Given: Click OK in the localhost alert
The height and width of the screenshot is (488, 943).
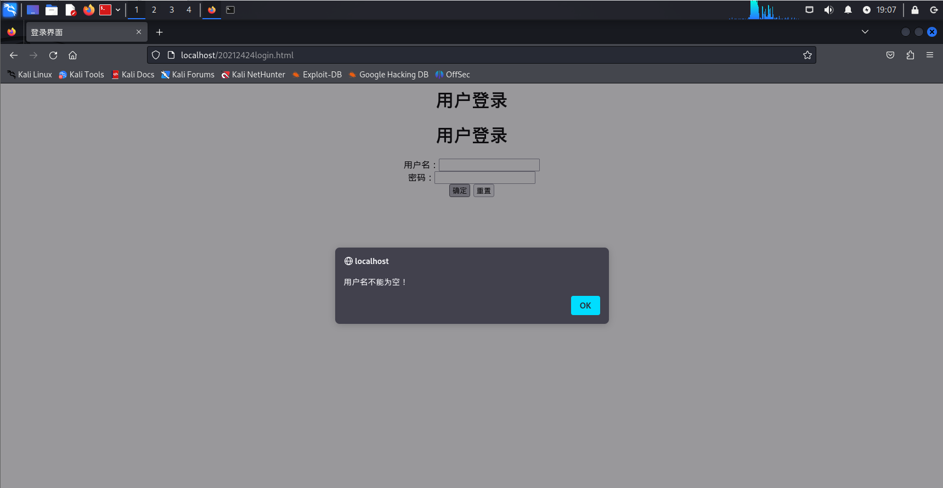Looking at the screenshot, I should coord(585,306).
